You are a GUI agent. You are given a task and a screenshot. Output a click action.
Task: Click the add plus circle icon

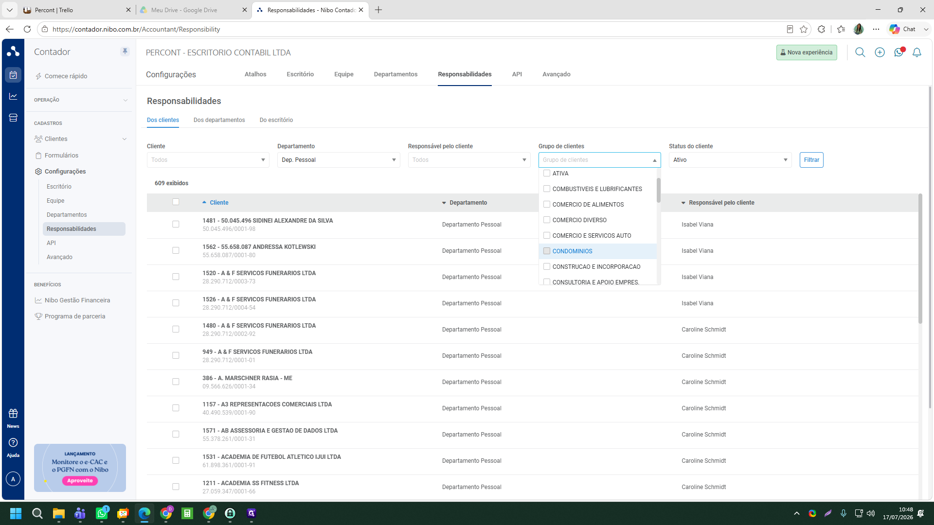pyautogui.click(x=880, y=52)
